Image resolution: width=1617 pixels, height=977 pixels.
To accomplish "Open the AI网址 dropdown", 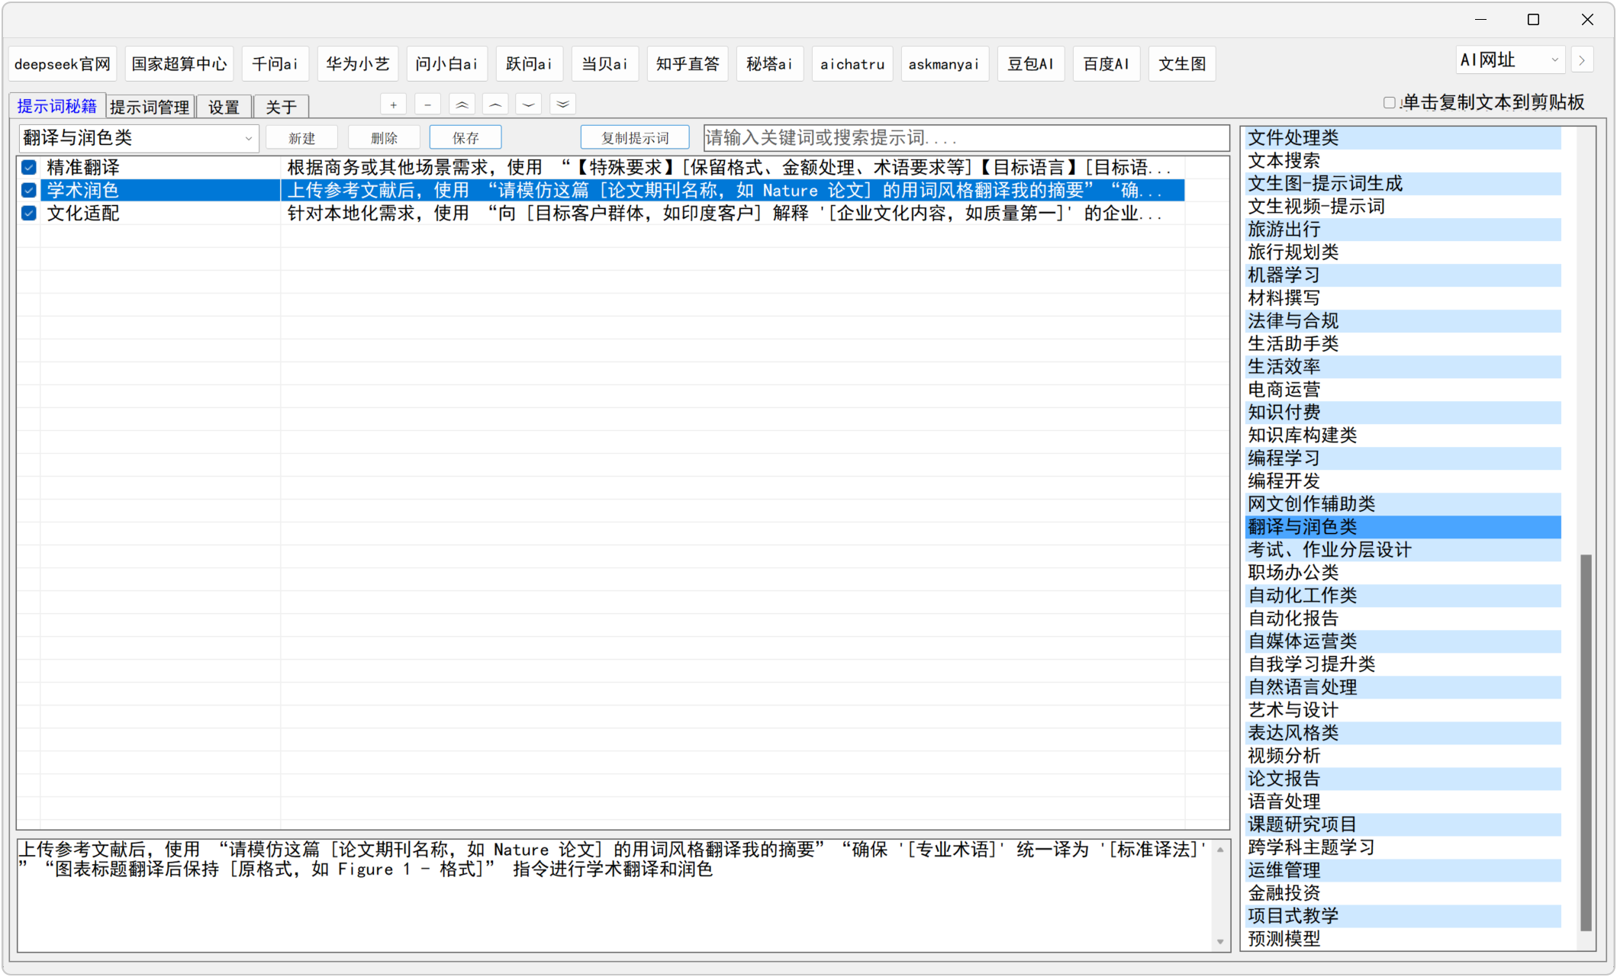I will [1510, 59].
